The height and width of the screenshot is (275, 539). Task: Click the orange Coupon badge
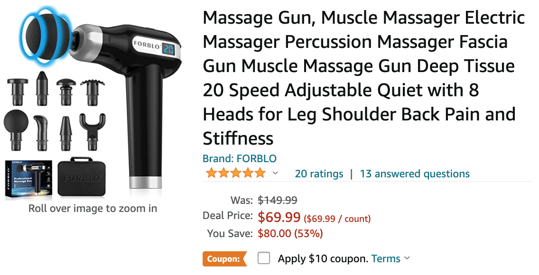(x=224, y=259)
